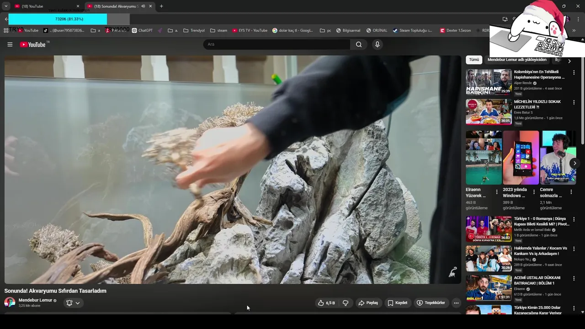Click the aquarium video player
The height and width of the screenshot is (329, 585).
tap(233, 170)
